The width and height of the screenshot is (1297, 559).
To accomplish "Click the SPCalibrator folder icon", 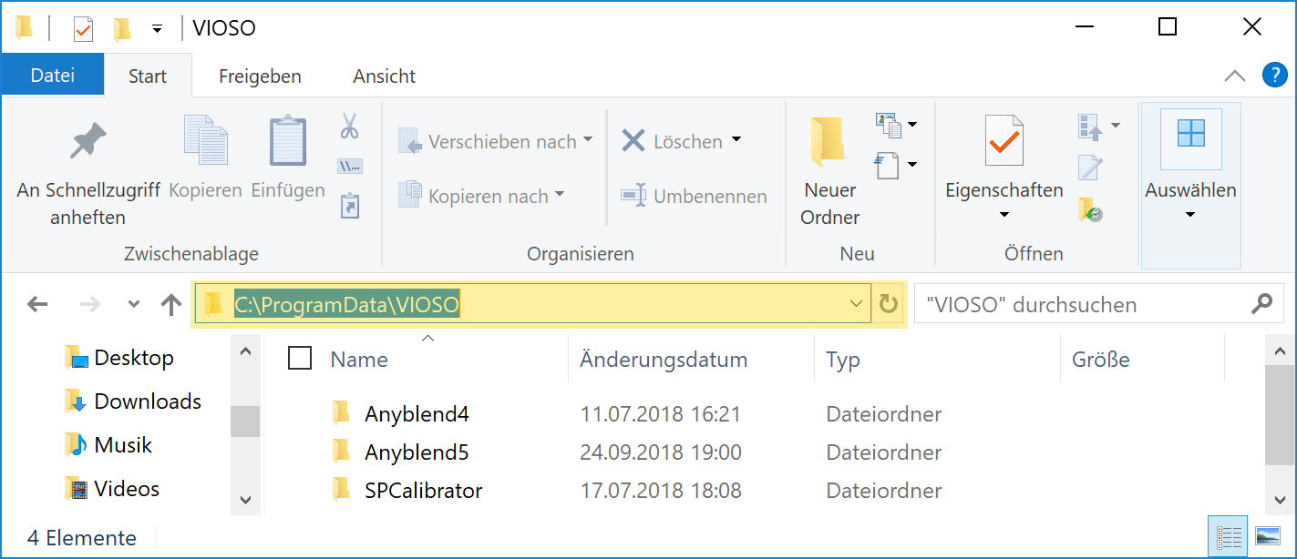I will point(341,490).
